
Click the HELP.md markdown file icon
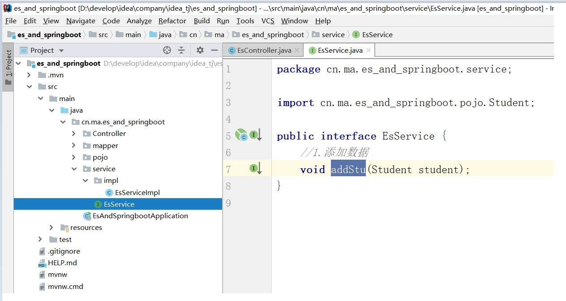(x=42, y=263)
